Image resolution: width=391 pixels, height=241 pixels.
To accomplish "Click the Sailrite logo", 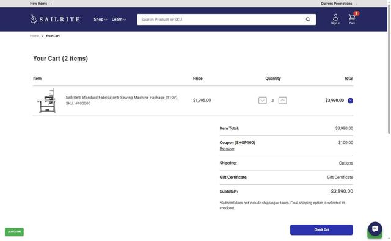I will point(55,19).
